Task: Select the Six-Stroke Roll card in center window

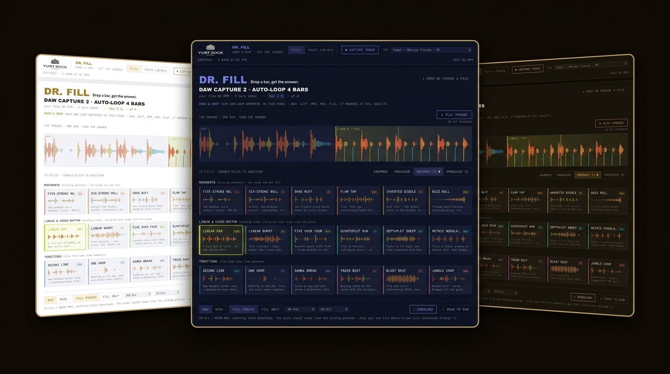Action: (x=267, y=201)
